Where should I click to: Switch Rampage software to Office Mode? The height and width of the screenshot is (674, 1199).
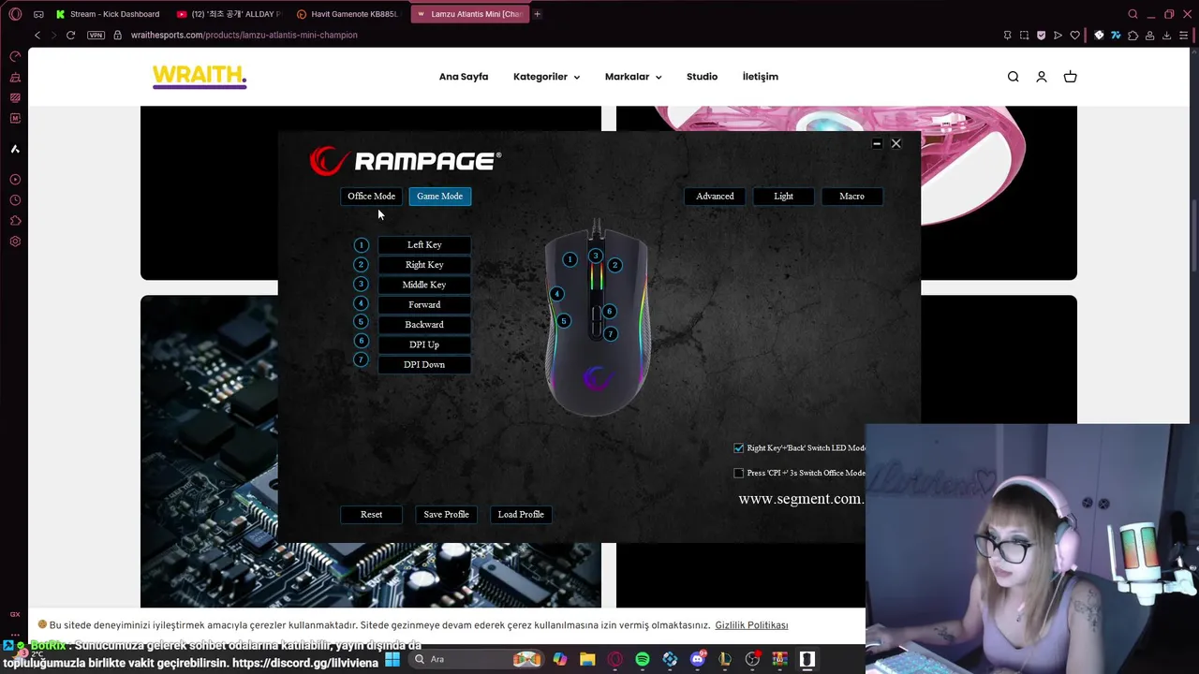coord(371,196)
